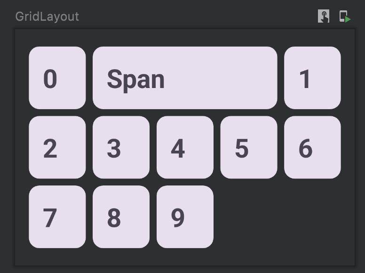
Task: Click the empty grid cell beneath tile 6
Action: [312, 217]
